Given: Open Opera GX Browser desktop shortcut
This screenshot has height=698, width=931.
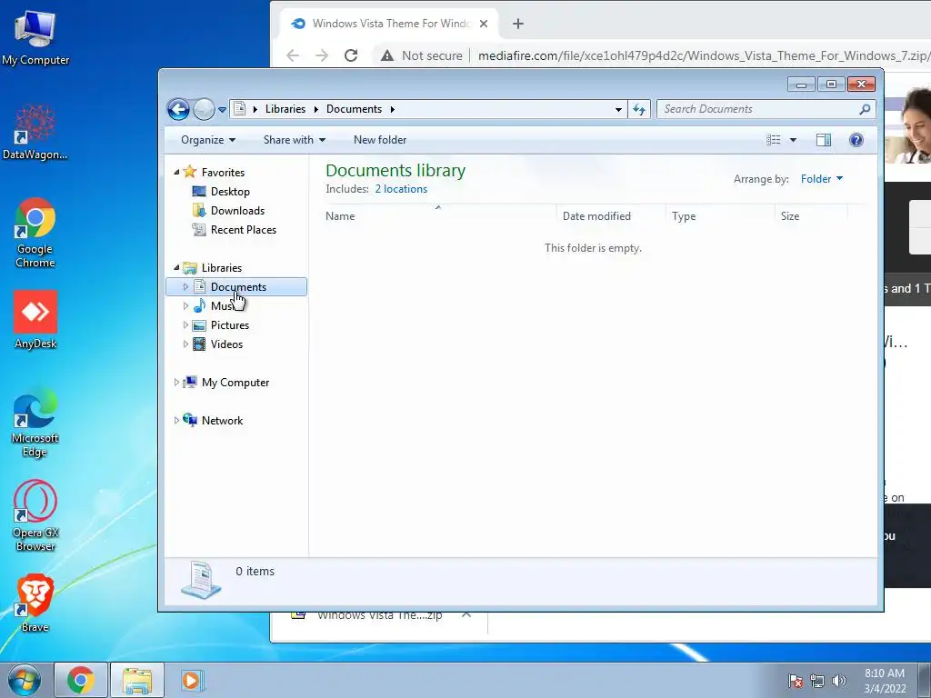Looking at the screenshot, I should click(35, 515).
